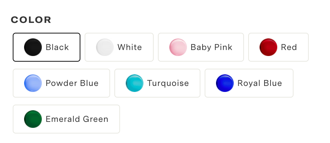Choose the "Powder Blue" text label
The width and height of the screenshot is (330, 143).
[72, 83]
